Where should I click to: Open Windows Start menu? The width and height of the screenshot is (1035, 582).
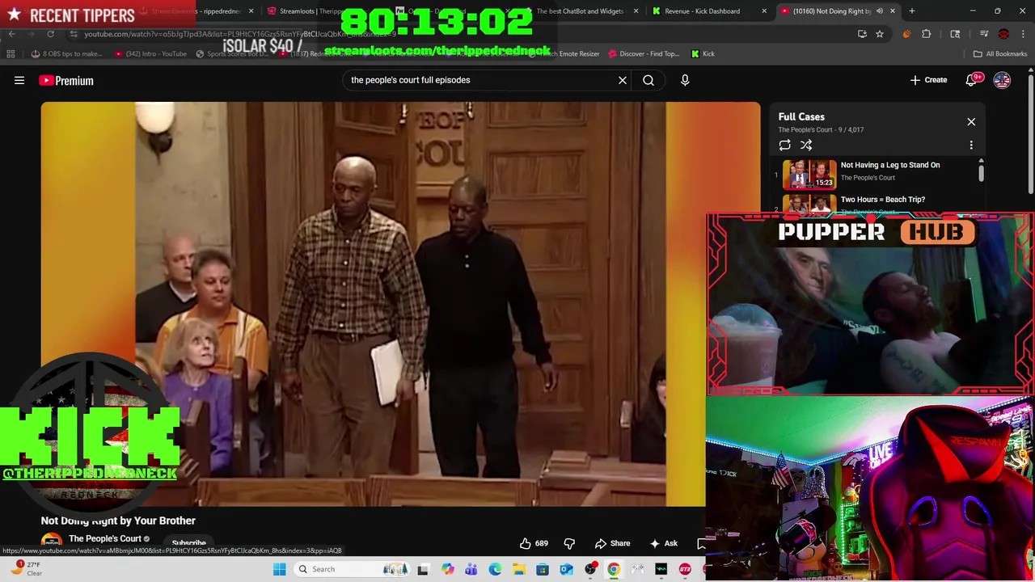coord(279,570)
